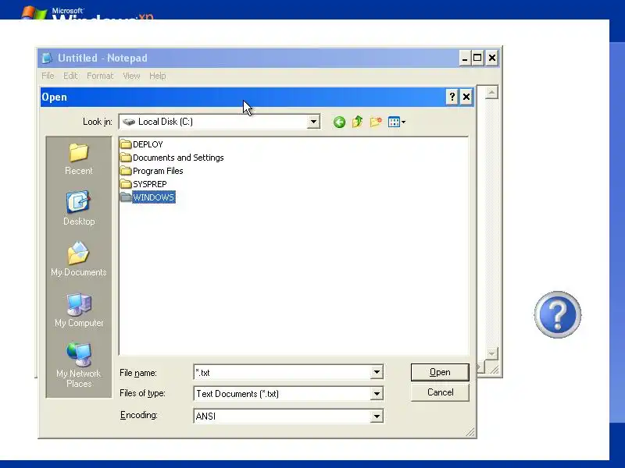Screen dimensions: 625x468
Task: Select the SYSPREP folder icon
Action: pos(126,184)
